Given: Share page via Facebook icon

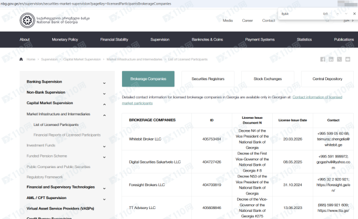Looking at the screenshot, I should [x=323, y=59].
